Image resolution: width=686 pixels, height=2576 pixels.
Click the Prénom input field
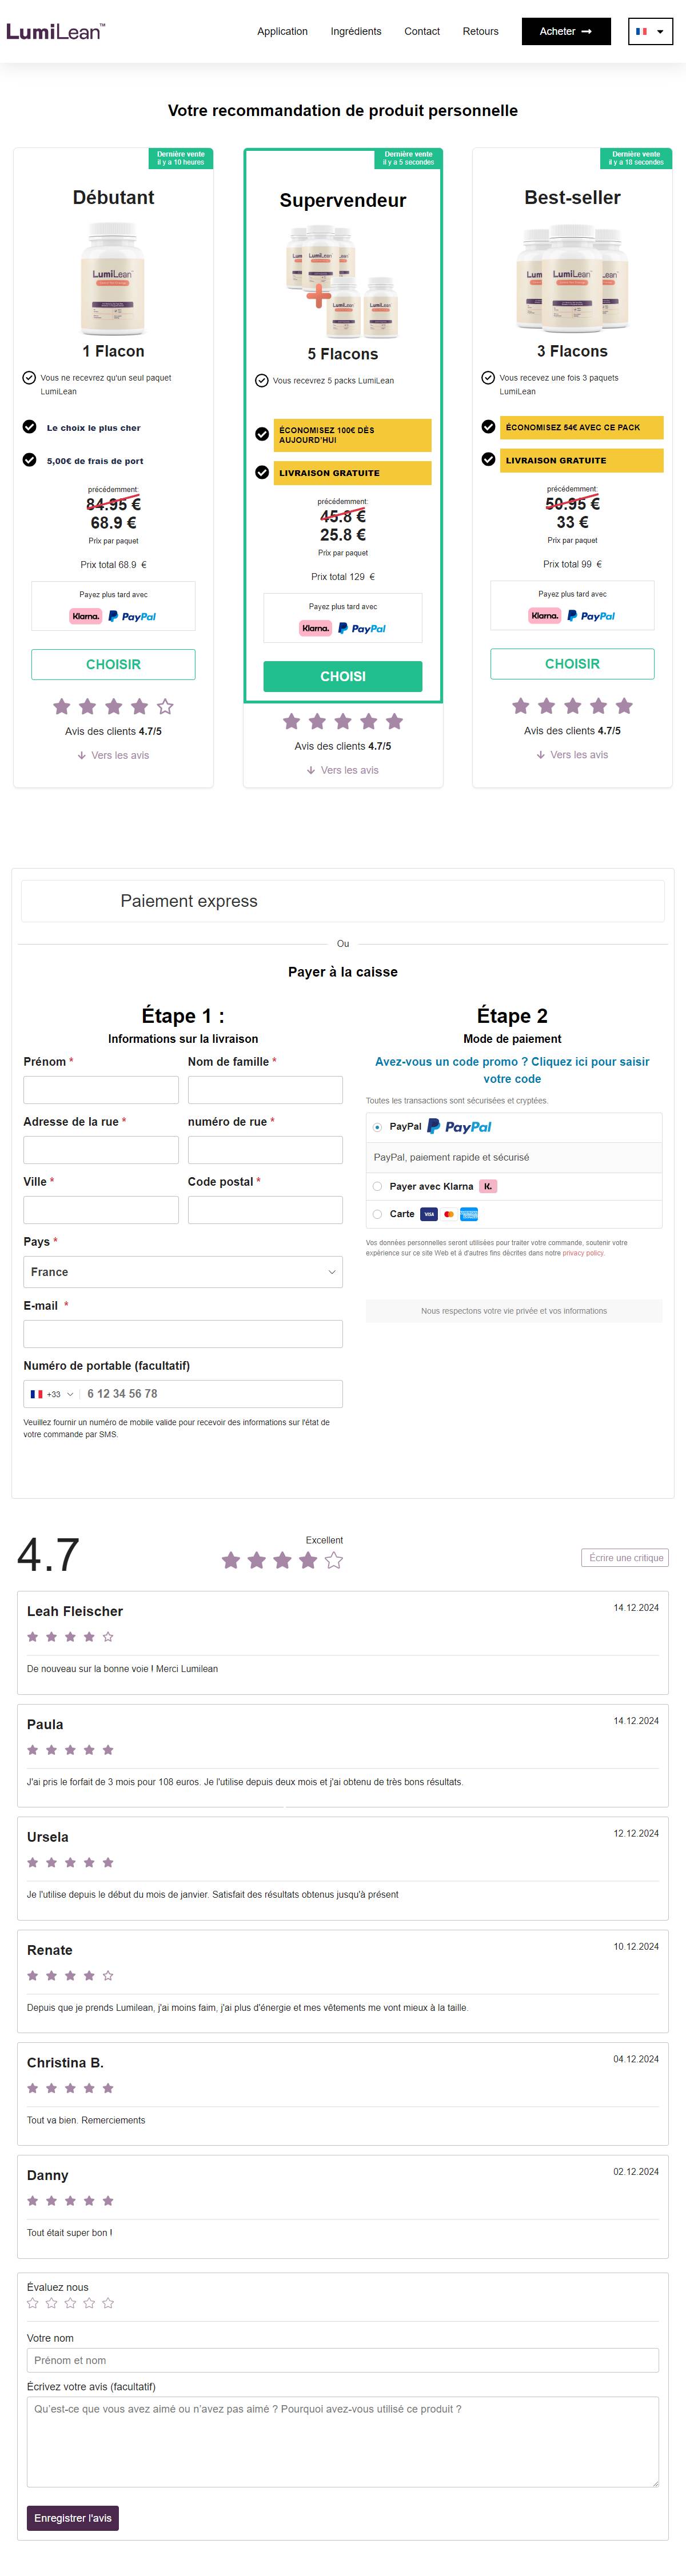[x=101, y=1090]
